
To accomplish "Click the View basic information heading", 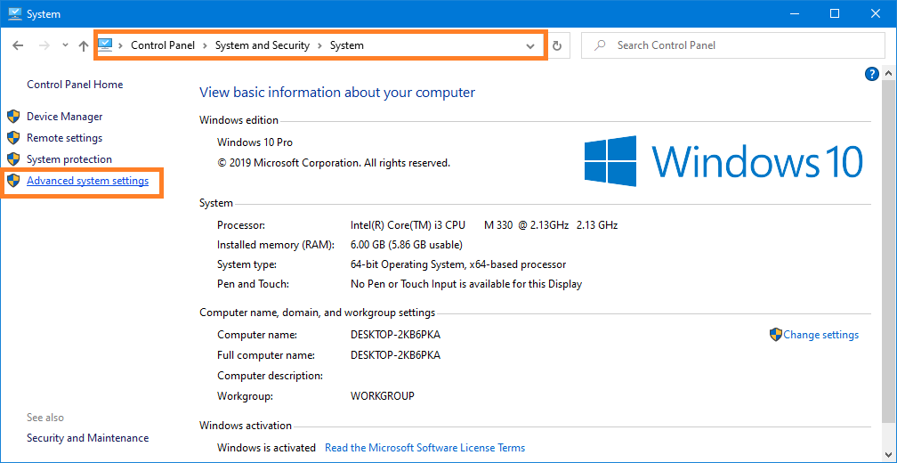I will pos(337,92).
